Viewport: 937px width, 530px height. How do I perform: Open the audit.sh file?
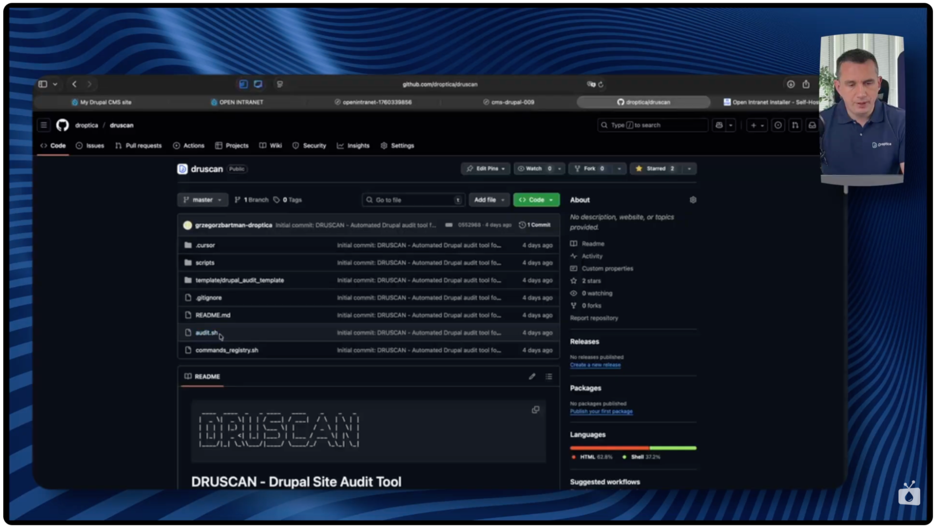pyautogui.click(x=206, y=332)
